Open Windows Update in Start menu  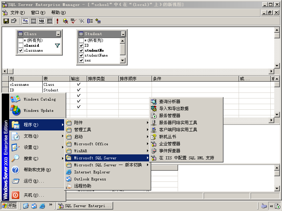point(37,110)
